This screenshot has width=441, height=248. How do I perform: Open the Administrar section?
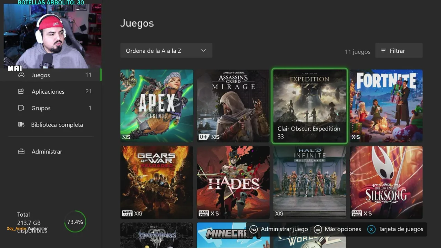pyautogui.click(x=51, y=152)
